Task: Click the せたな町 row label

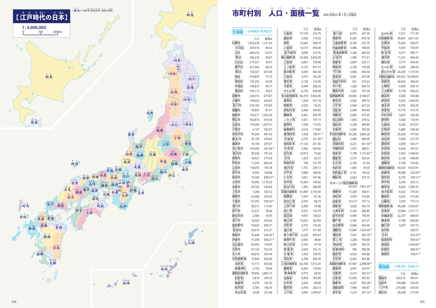Action: click(289, 91)
